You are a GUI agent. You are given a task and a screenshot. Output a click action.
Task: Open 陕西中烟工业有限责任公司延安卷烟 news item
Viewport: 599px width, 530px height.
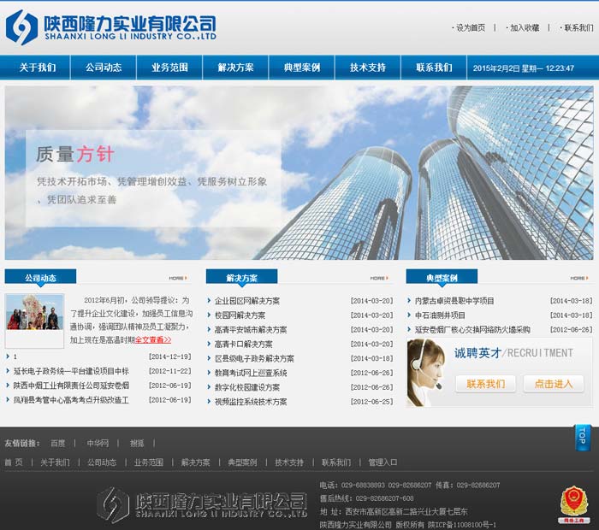tap(71, 386)
